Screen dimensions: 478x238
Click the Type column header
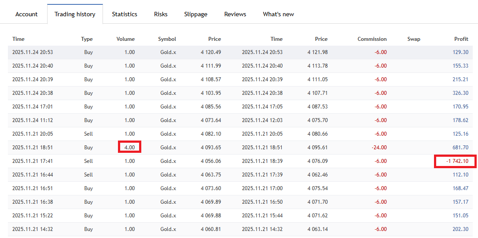[87, 39]
